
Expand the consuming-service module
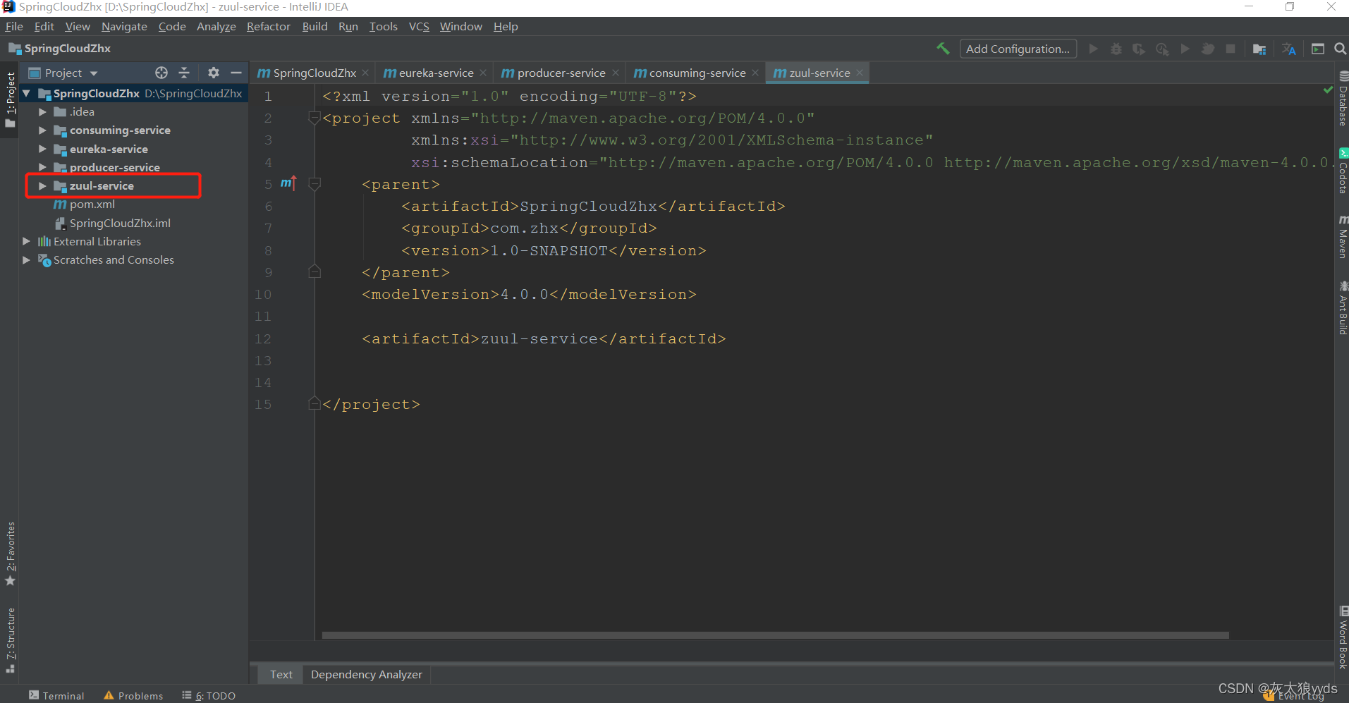click(42, 130)
